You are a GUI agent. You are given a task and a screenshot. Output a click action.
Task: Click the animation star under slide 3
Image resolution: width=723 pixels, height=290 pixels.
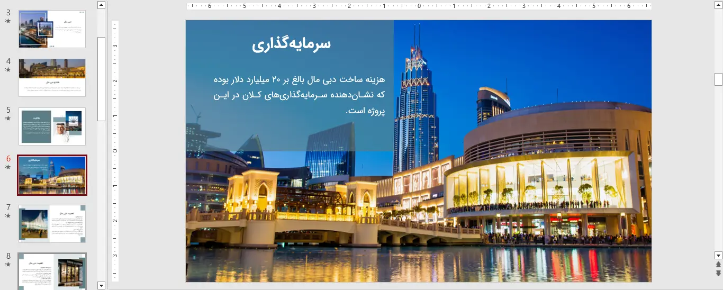pyautogui.click(x=8, y=21)
